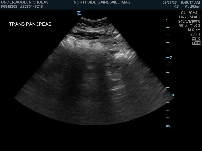Select the Abd/Gen preset label
The height and width of the screenshot is (151, 202).
(192, 7)
